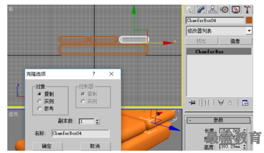The height and width of the screenshot is (153, 264).
Task: Collapse the 参数 rollout header
Action: point(219,120)
